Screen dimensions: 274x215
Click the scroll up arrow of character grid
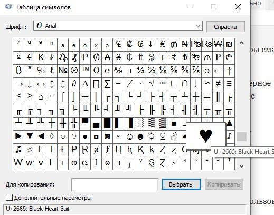point(241,43)
